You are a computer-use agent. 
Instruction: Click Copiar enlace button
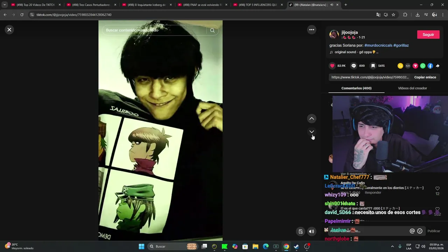(x=425, y=77)
